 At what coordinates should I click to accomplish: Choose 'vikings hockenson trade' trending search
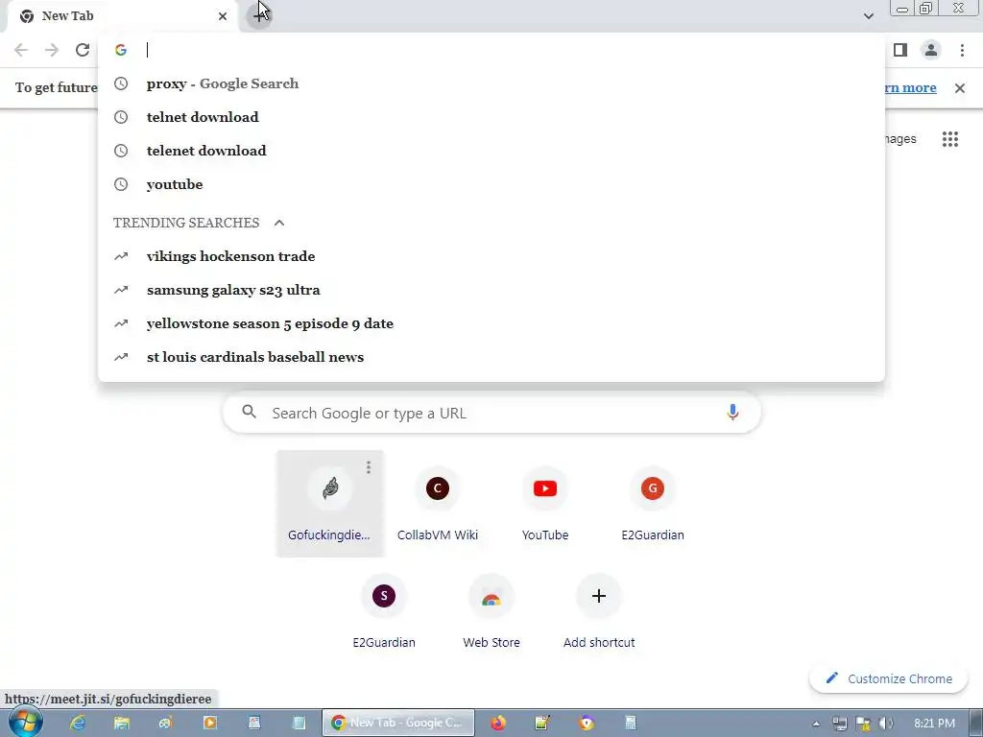pos(491,256)
